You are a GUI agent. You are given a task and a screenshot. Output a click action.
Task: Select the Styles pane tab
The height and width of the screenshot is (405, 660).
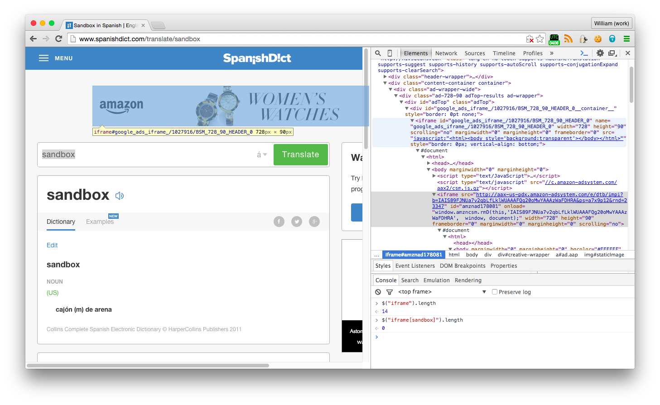pyautogui.click(x=383, y=266)
